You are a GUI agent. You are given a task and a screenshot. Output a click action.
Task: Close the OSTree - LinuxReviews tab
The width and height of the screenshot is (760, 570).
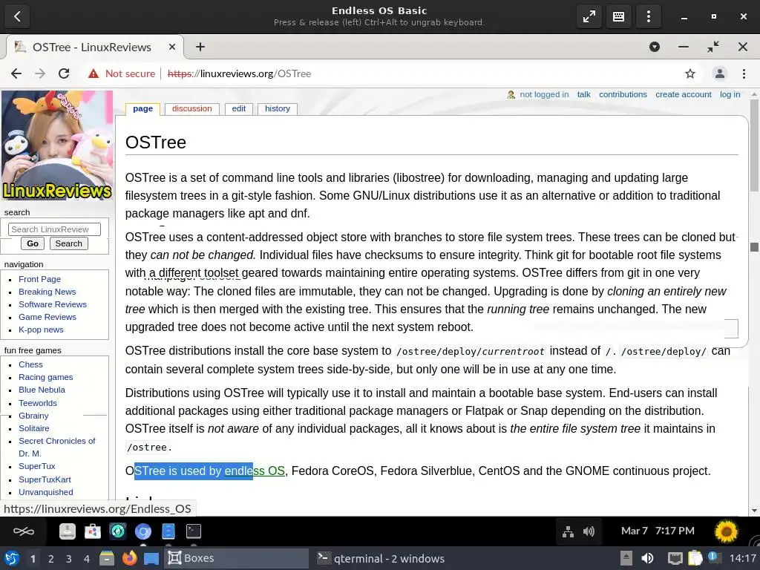tap(171, 47)
